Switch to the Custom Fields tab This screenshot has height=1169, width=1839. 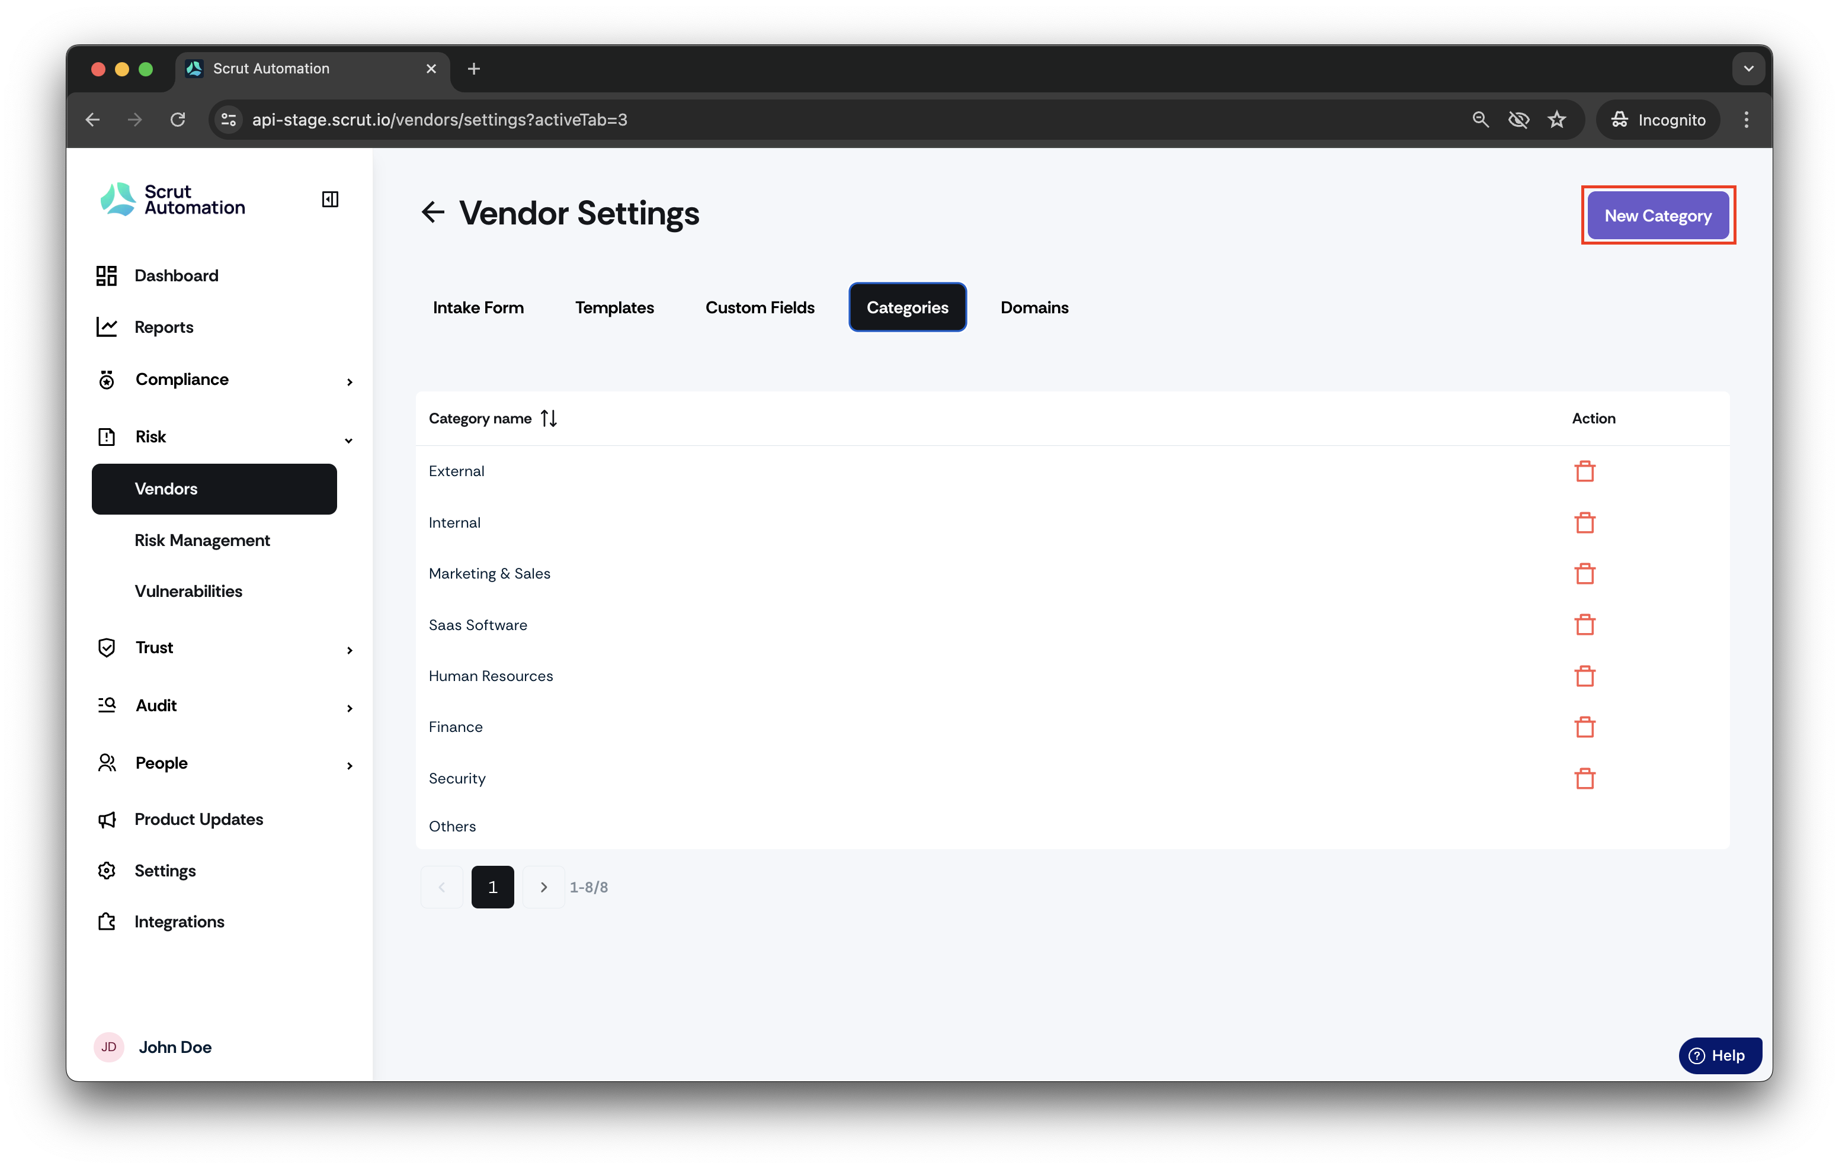760,307
